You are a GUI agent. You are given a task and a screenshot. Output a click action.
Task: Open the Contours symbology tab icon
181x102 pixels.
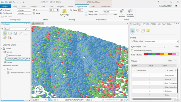pos(137,31)
